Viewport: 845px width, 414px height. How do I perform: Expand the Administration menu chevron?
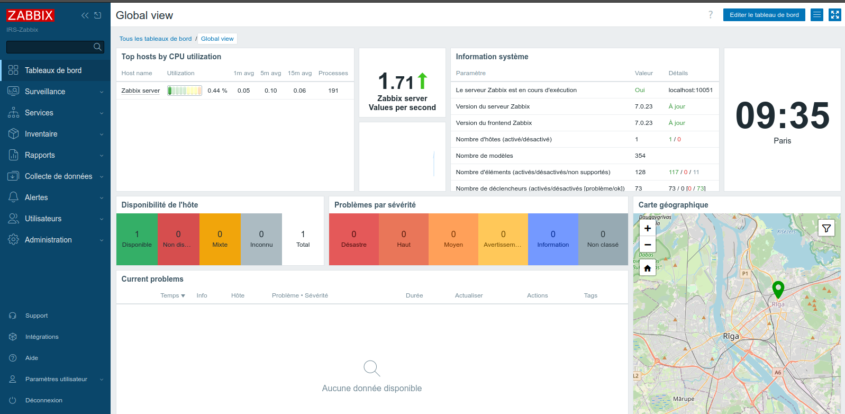(x=102, y=240)
